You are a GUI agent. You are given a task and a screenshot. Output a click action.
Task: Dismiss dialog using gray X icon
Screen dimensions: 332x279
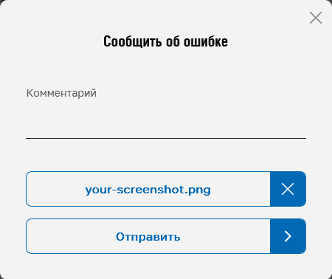316,18
